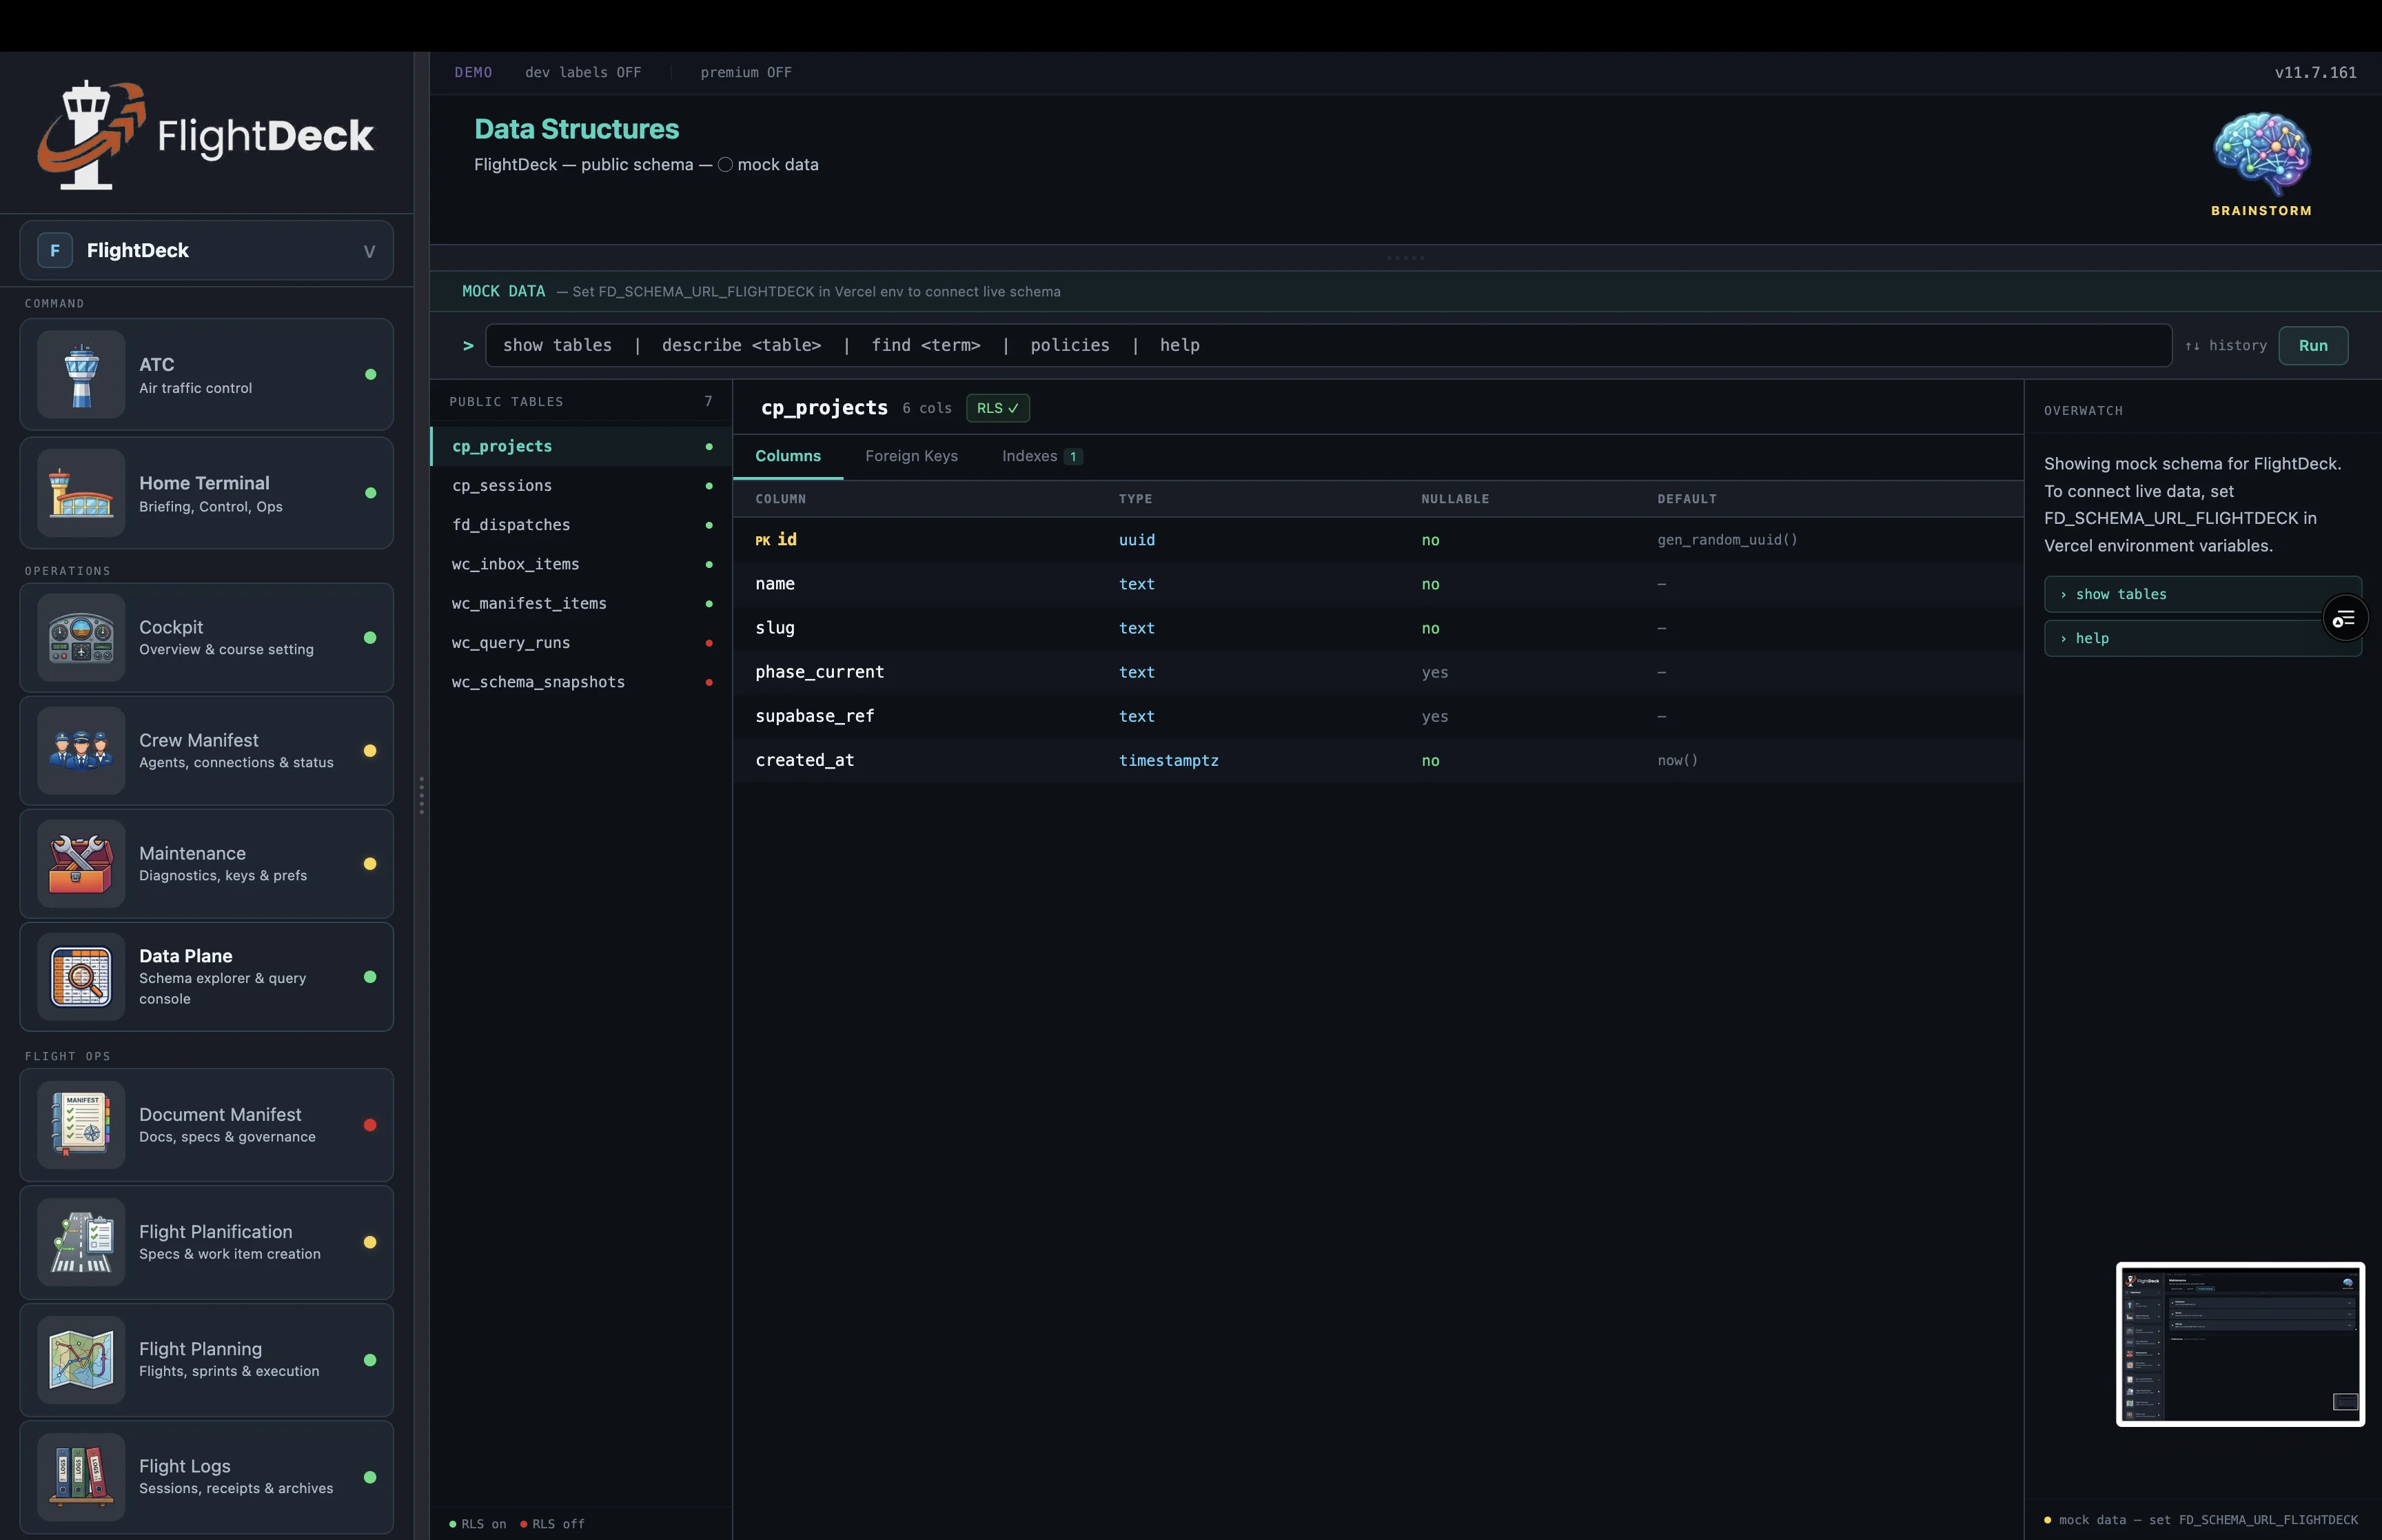Click the panel resize dots above the console
The width and height of the screenshot is (2382, 1540).
(1405, 257)
